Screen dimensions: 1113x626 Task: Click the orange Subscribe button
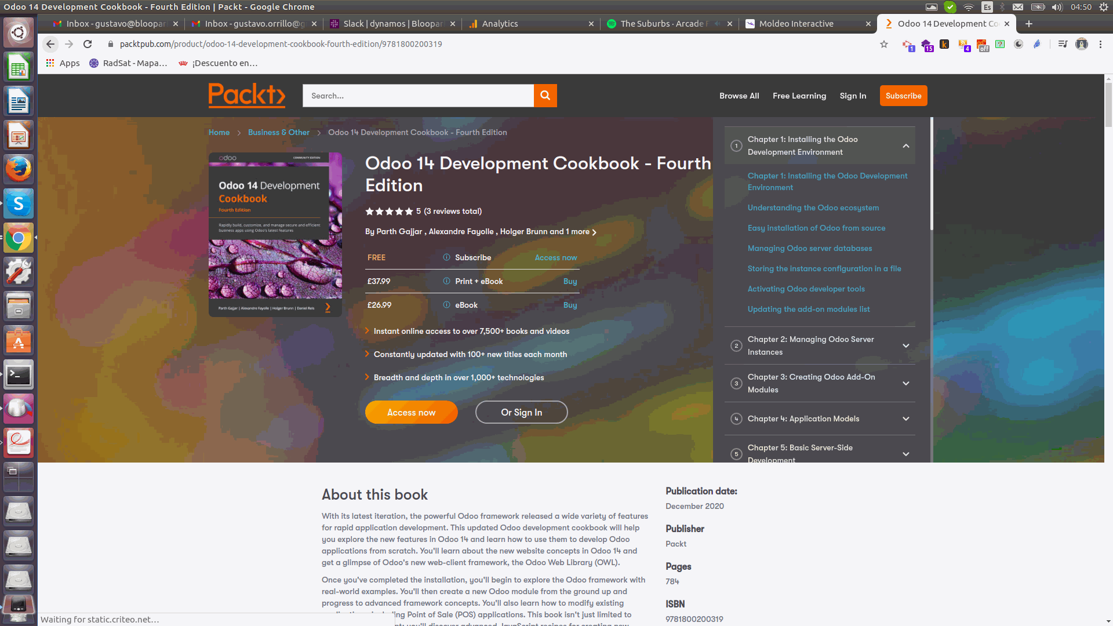tap(903, 96)
